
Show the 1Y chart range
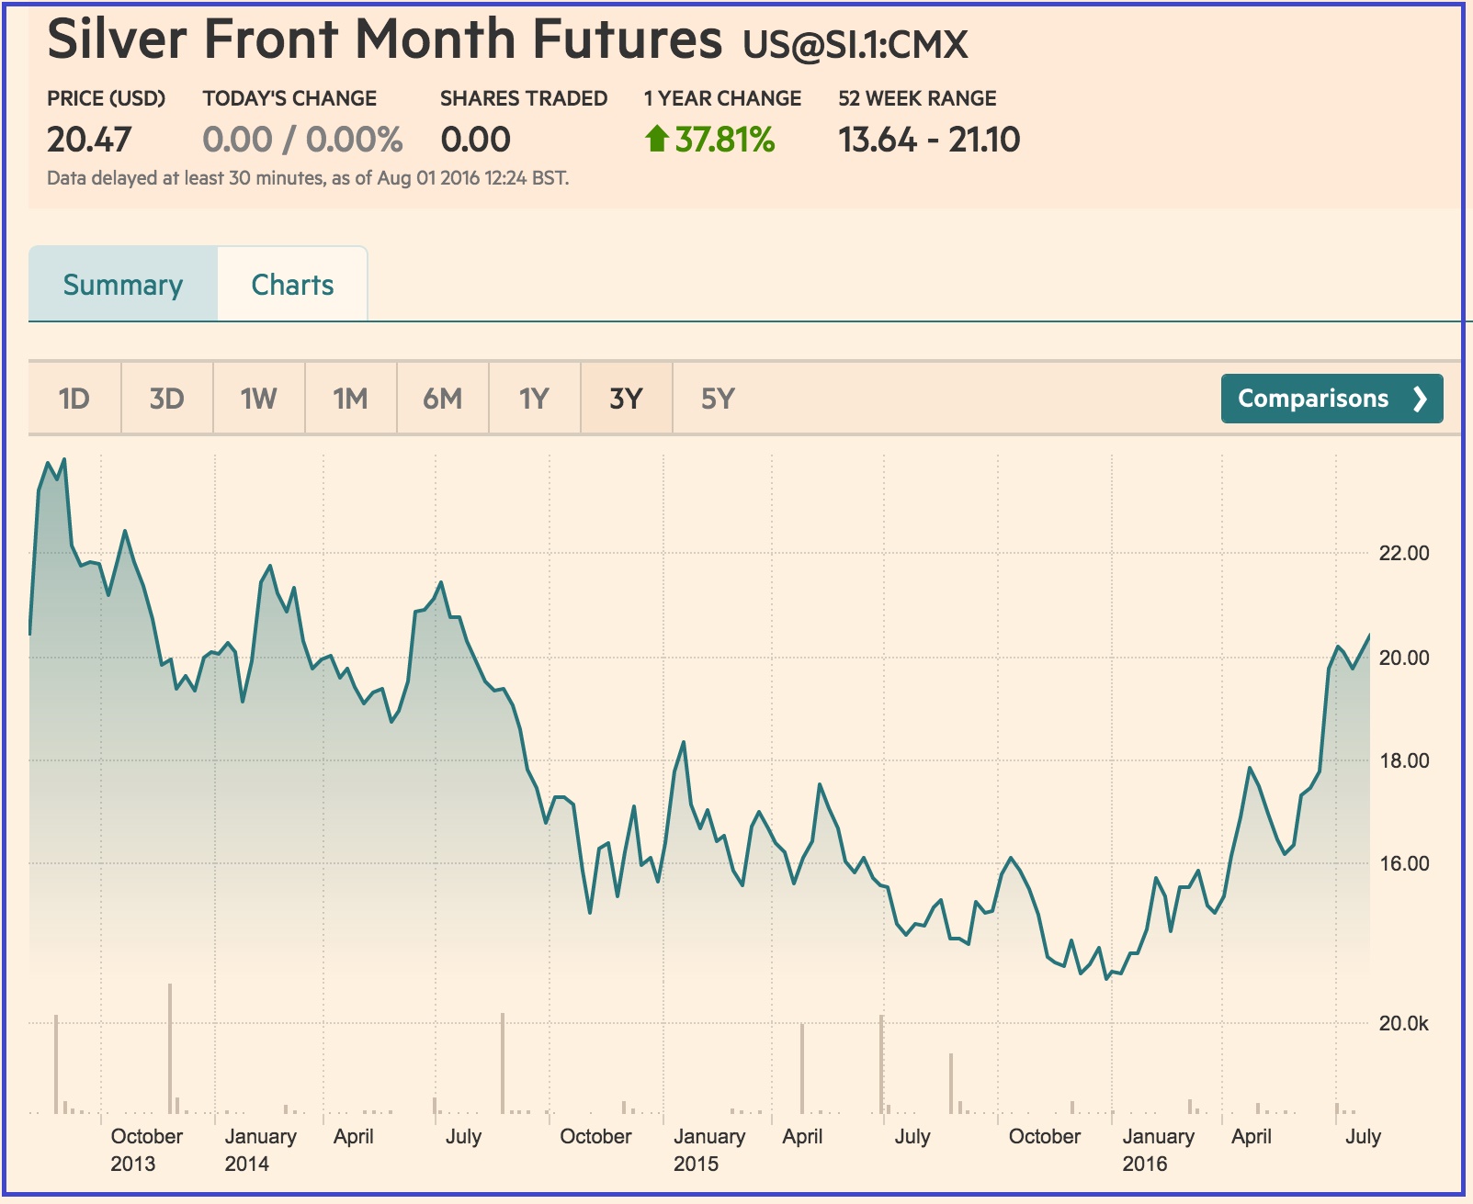[534, 399]
